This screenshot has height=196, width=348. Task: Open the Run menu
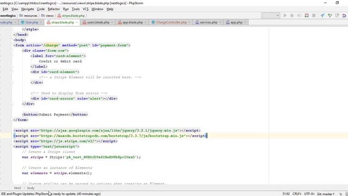coord(66,9)
